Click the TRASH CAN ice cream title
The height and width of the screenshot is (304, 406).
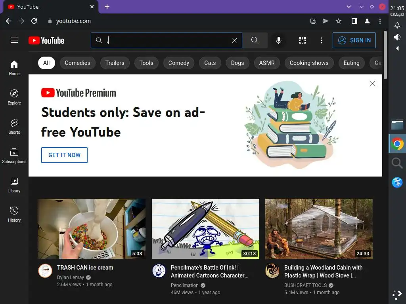85,268
